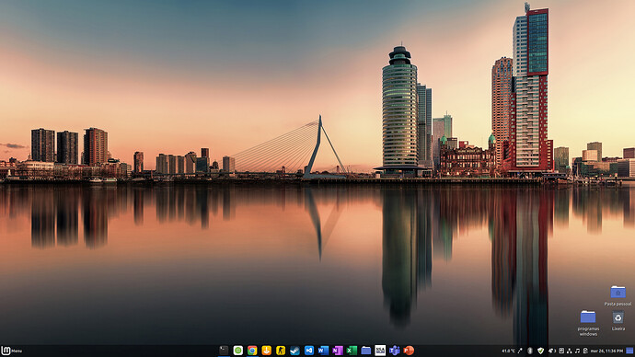The image size is (635, 357).
Task: Open Visual Studio Code launcher
Action: [x=309, y=351]
